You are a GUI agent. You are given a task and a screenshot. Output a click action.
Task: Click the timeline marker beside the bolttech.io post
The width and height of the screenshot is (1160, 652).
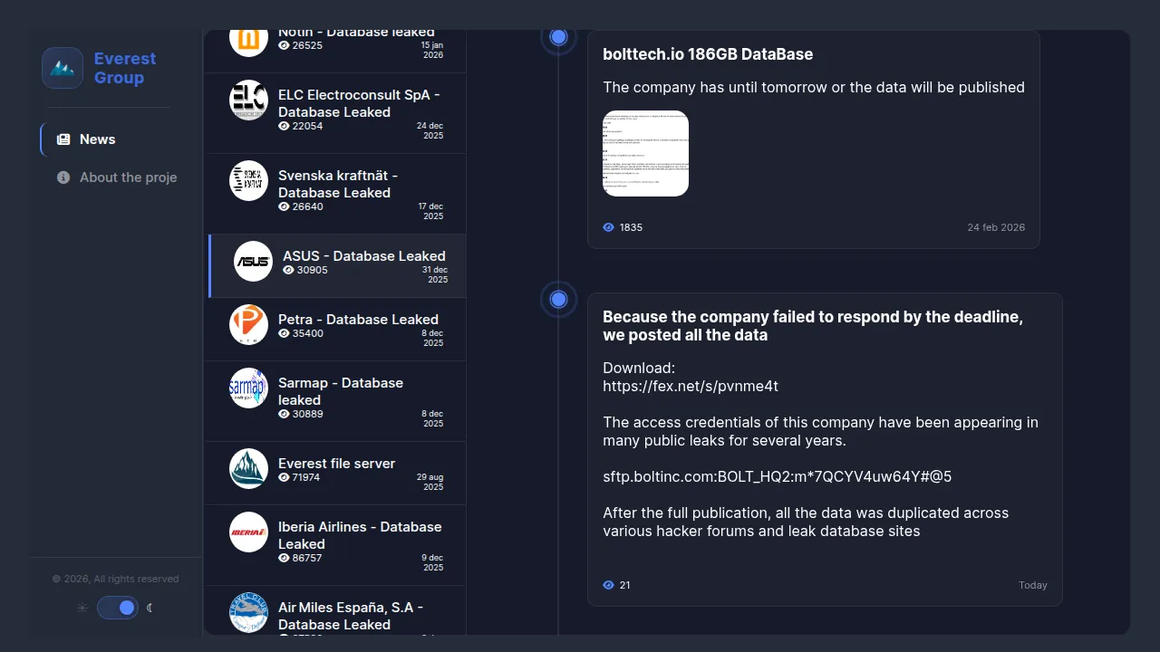(558, 37)
